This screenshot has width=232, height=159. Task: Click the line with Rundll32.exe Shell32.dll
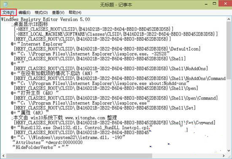click(81, 127)
